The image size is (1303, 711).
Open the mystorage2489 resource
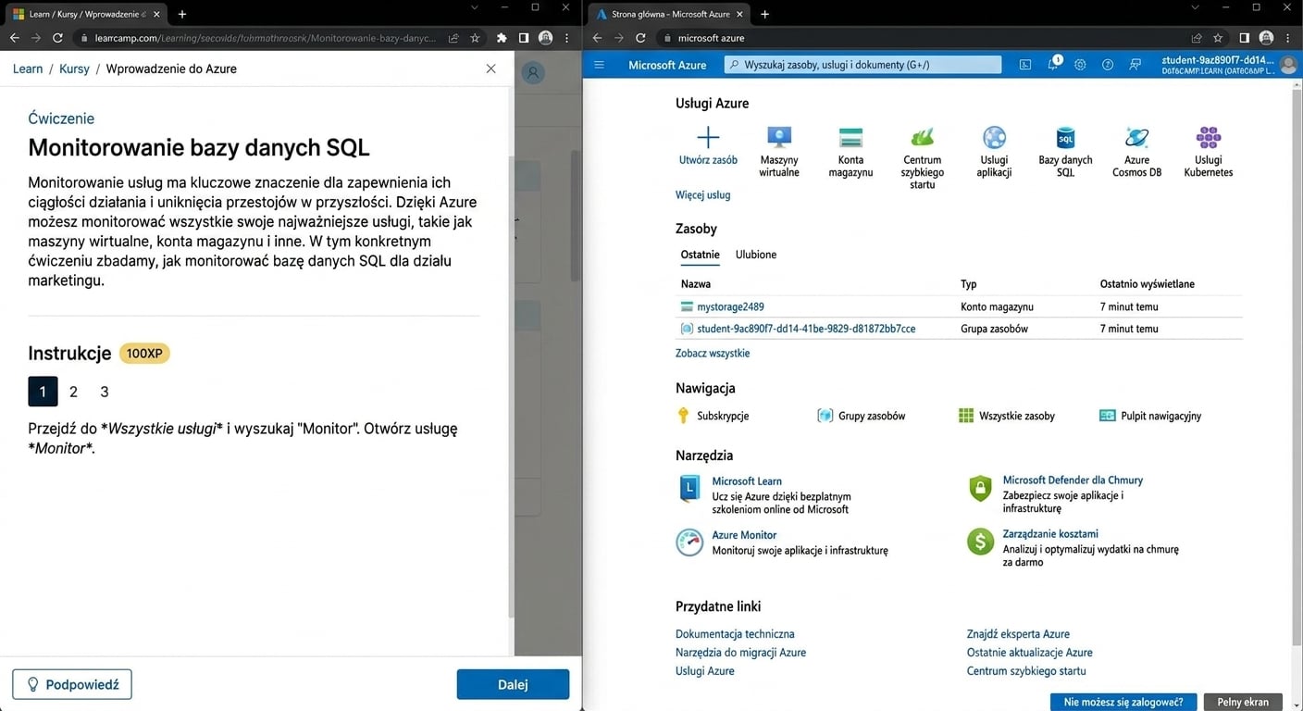[x=730, y=306]
